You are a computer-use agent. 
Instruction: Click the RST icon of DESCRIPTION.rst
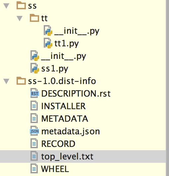[35, 93]
